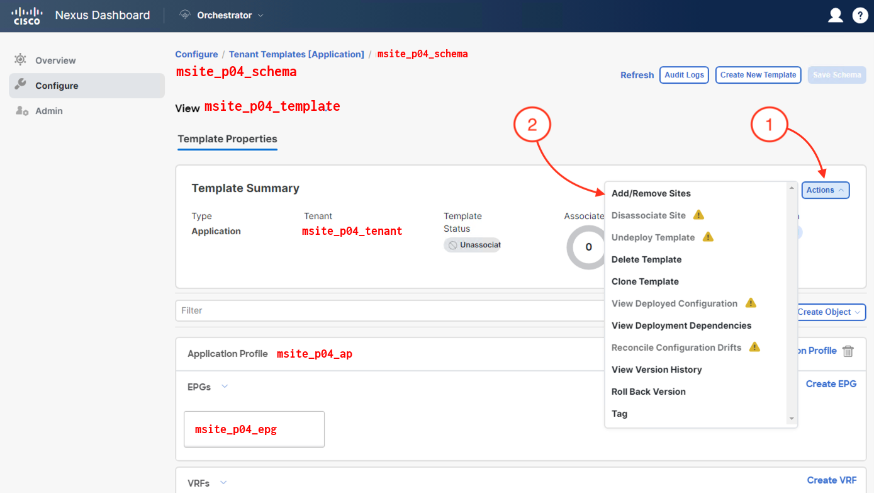Select View Version History entry
The width and height of the screenshot is (874, 493).
657,370
